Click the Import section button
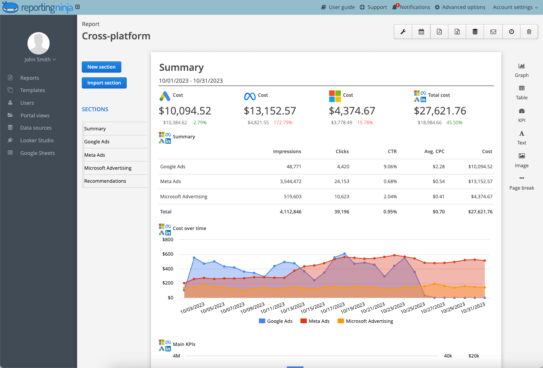 (104, 83)
